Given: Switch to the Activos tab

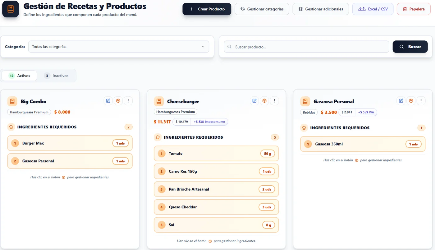Looking at the screenshot, I should point(19,76).
